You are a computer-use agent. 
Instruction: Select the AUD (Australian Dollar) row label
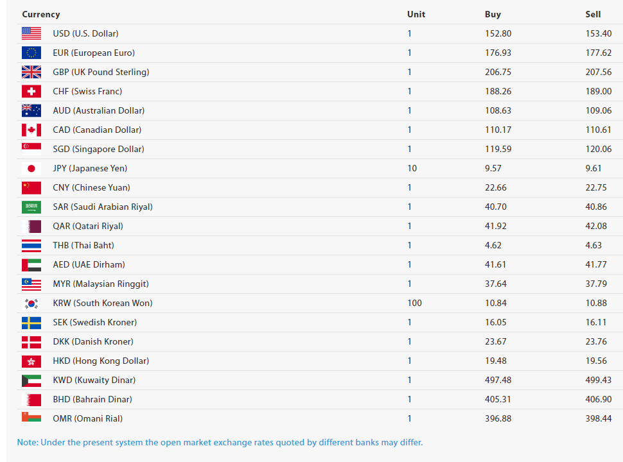point(98,111)
